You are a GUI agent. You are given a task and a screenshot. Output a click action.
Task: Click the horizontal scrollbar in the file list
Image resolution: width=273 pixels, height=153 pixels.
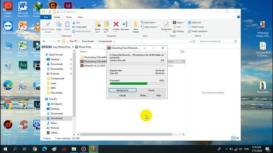pyautogui.click(x=126, y=134)
